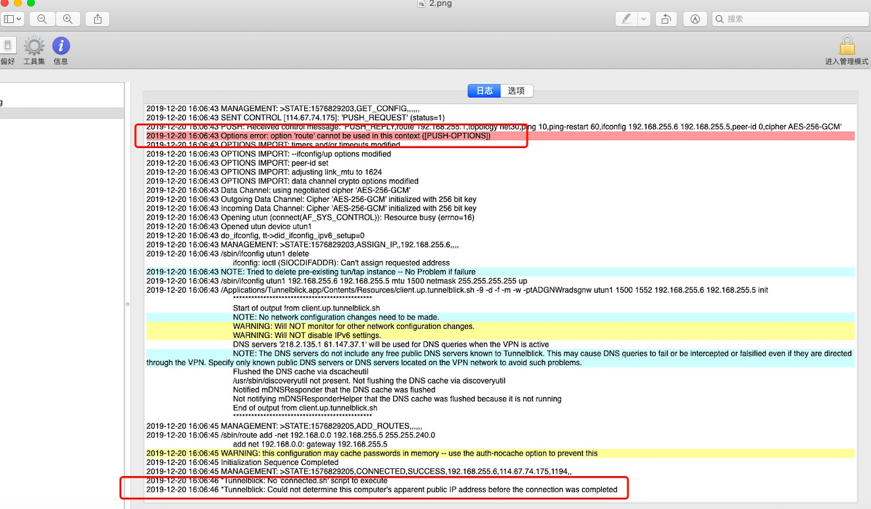Select the circled Tunnelblick connected.sh log line
Image resolution: width=871 pixels, height=509 pixels.
(296, 480)
